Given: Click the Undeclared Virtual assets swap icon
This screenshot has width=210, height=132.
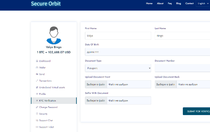Looking at the screenshot, I should tap(37, 87).
